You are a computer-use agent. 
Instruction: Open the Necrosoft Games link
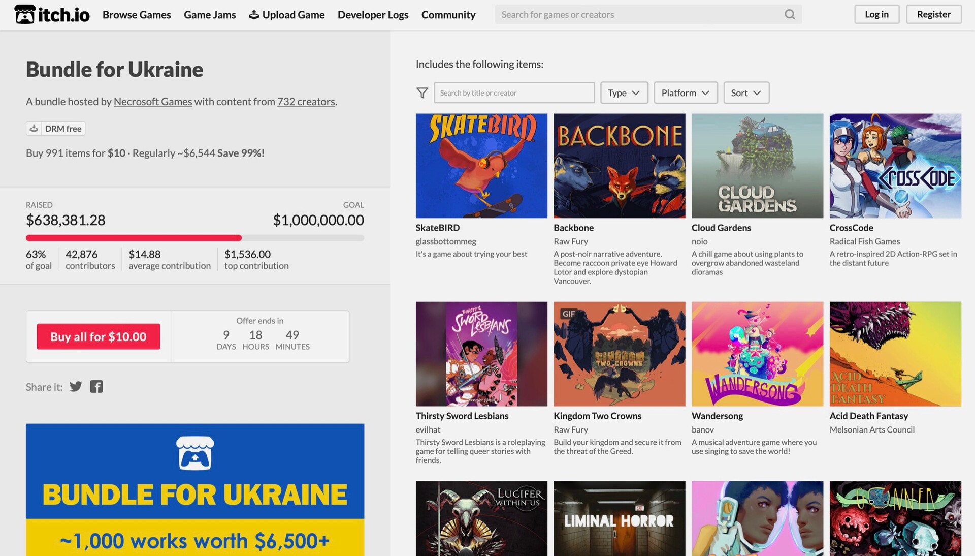click(x=153, y=101)
